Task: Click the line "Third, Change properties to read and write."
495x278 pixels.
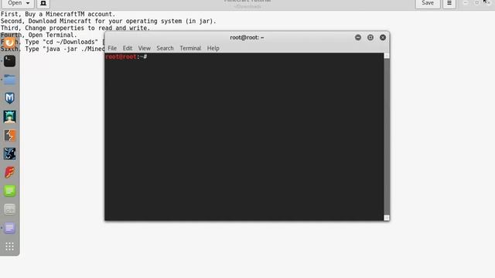Action: pos(76,28)
